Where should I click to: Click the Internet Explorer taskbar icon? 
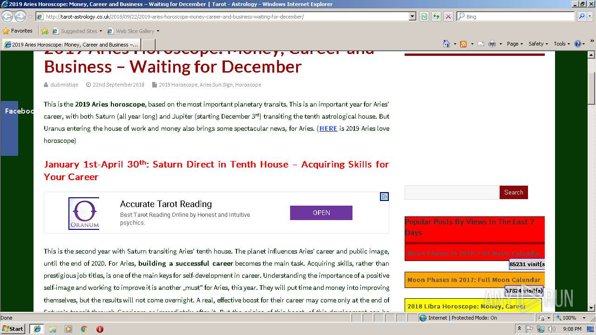(37, 328)
